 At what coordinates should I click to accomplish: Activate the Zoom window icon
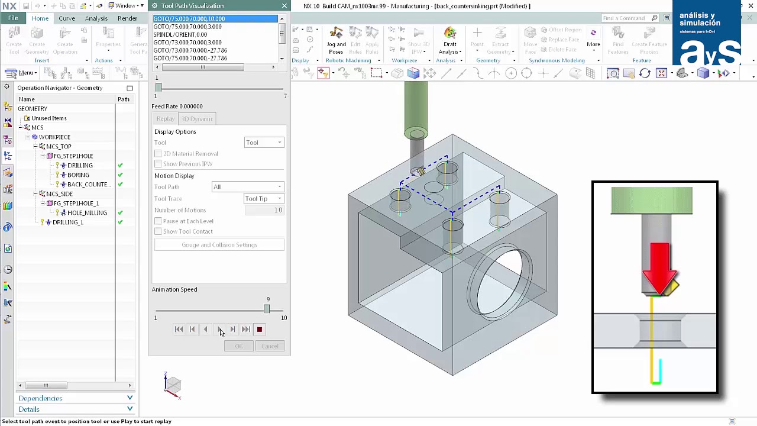[613, 73]
